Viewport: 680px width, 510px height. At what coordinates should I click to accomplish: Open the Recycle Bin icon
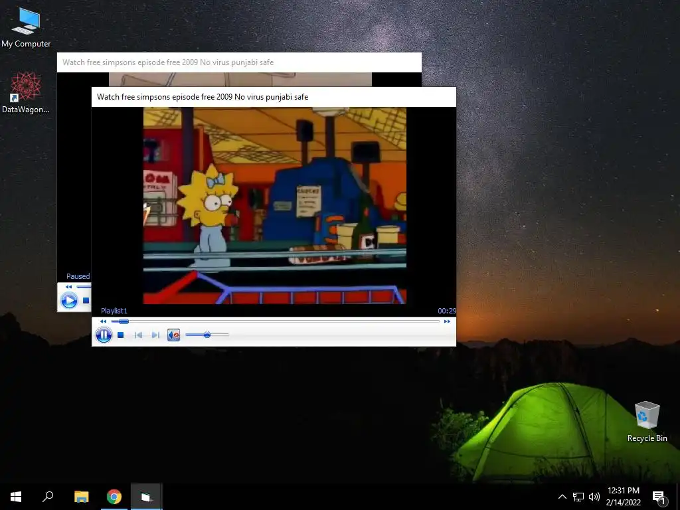(x=647, y=422)
